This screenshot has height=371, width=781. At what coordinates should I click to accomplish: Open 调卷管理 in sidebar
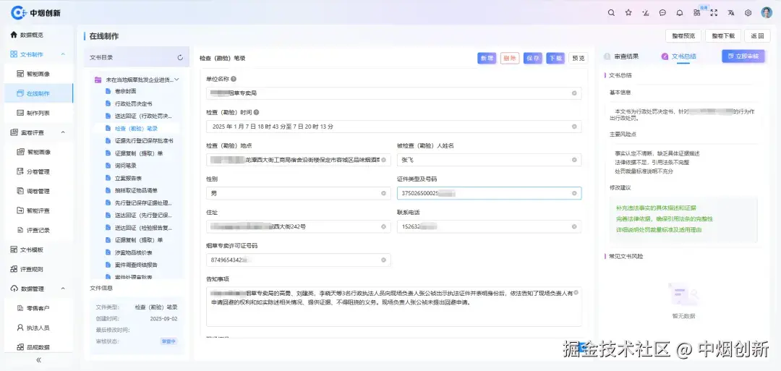tap(39, 191)
